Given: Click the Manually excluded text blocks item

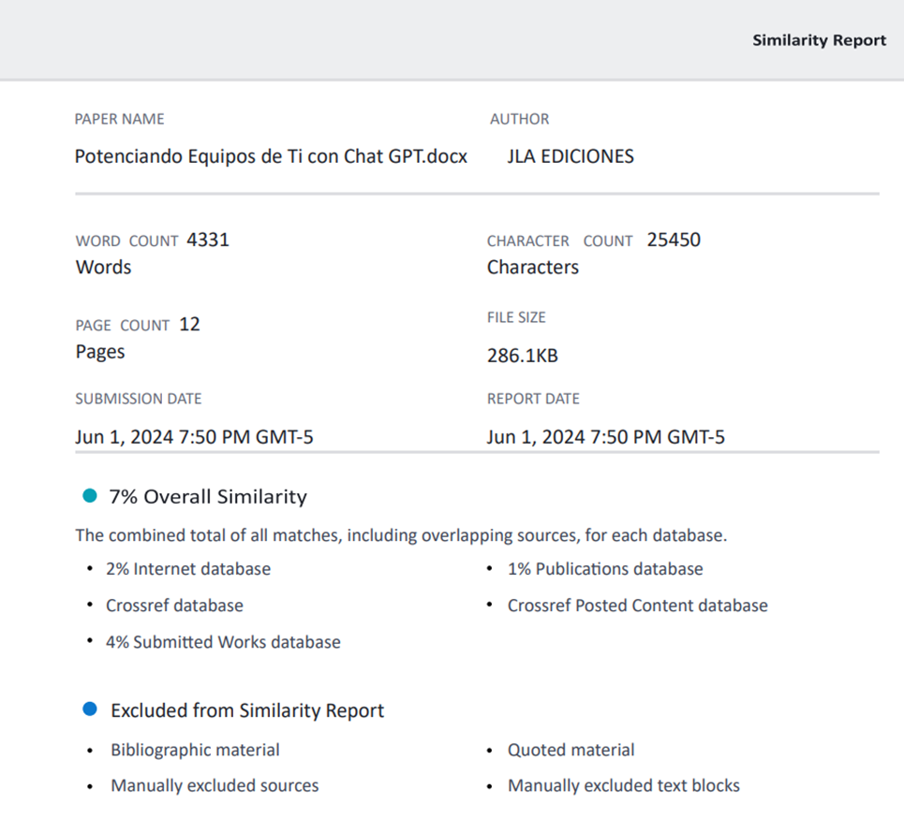Looking at the screenshot, I should click(x=623, y=785).
